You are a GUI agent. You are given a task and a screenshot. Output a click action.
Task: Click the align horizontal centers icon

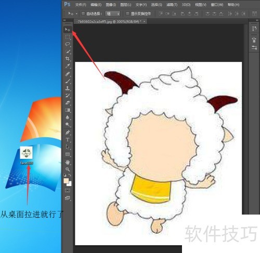pos(189,14)
